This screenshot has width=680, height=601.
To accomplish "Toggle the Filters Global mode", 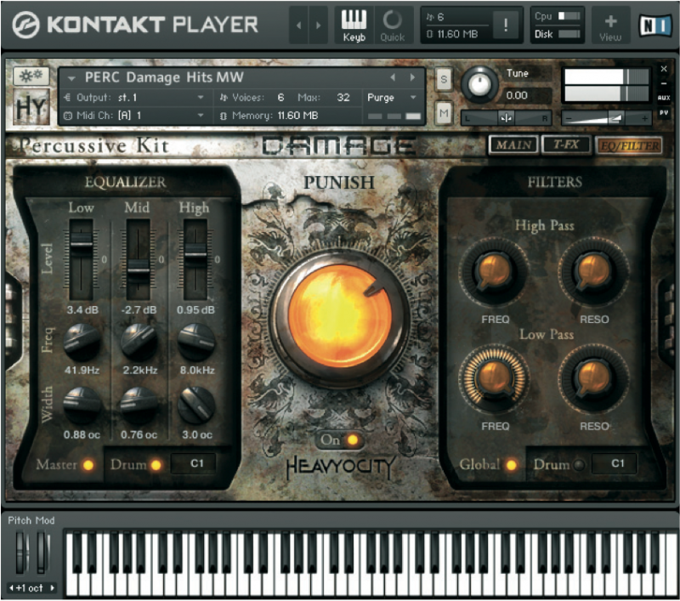I will 512,465.
